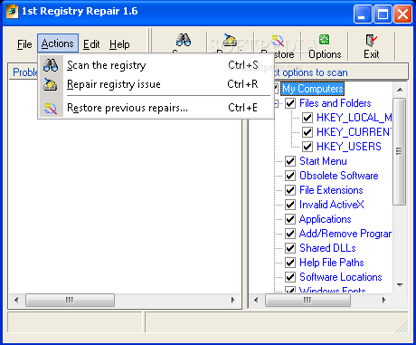Click the application icon in title bar
The image size is (416, 345).
point(12,12)
